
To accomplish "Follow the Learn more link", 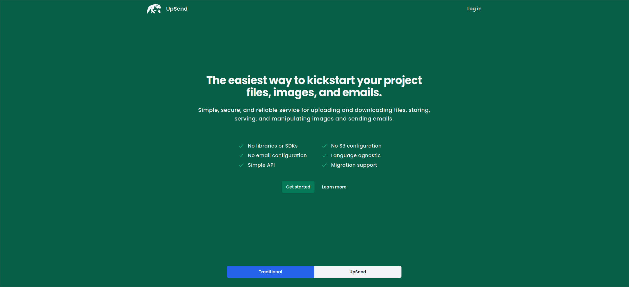I will [x=334, y=187].
